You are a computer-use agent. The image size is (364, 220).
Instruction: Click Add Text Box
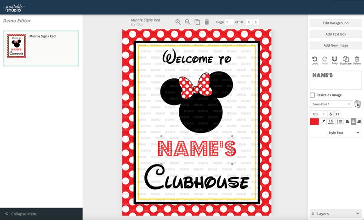point(336,34)
